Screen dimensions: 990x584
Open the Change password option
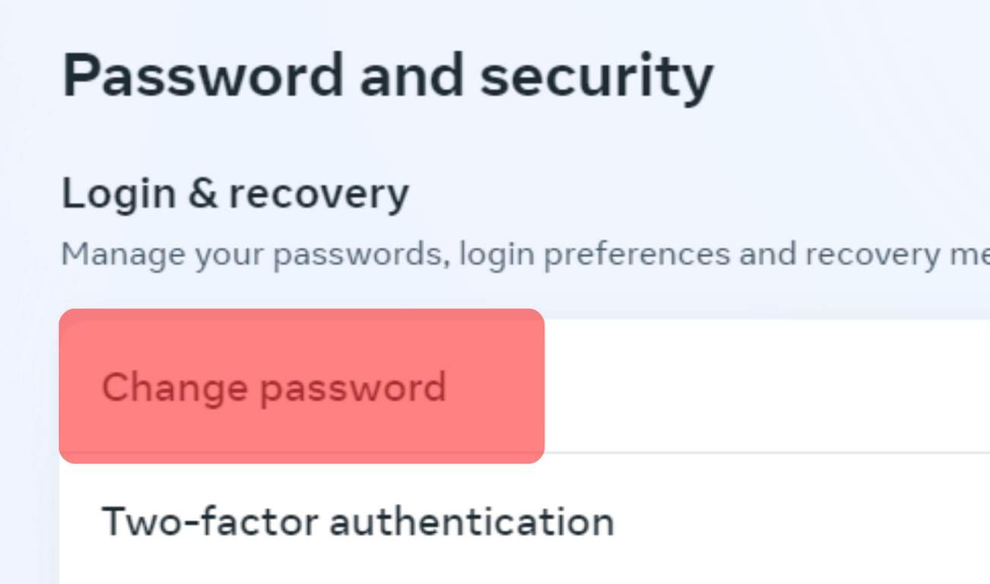pyautogui.click(x=274, y=387)
